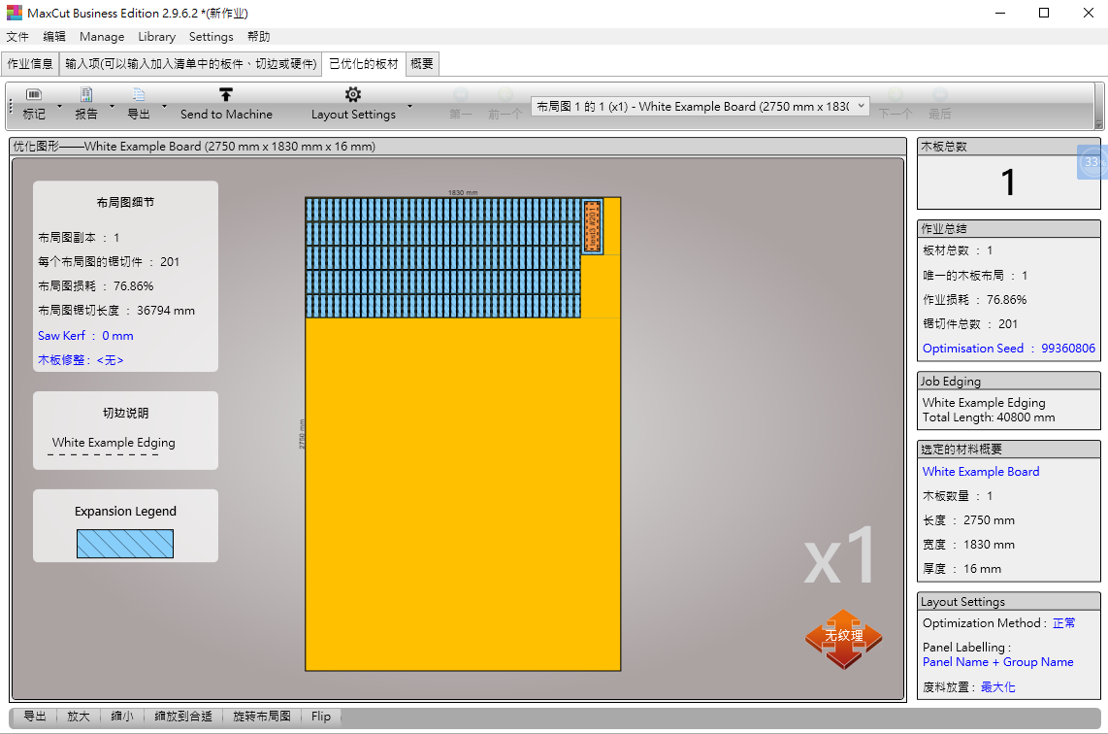The image size is (1108, 734).
Task: Expand the 标记 dropdown arrow
Action: click(59, 106)
